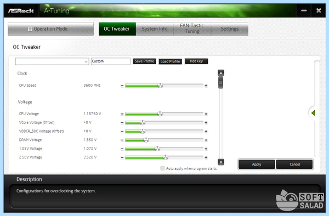
Task: Click the CPU Speed label
Action: [x=27, y=86]
